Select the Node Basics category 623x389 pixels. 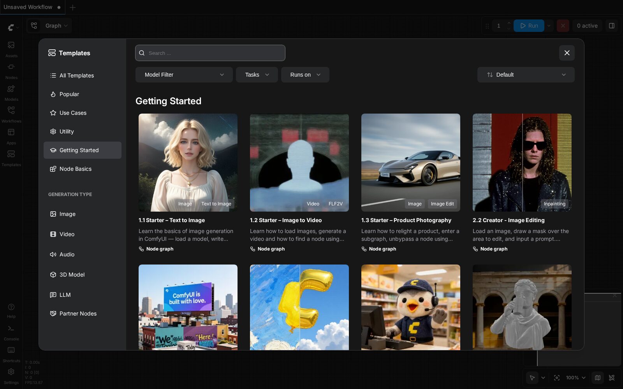(83, 169)
